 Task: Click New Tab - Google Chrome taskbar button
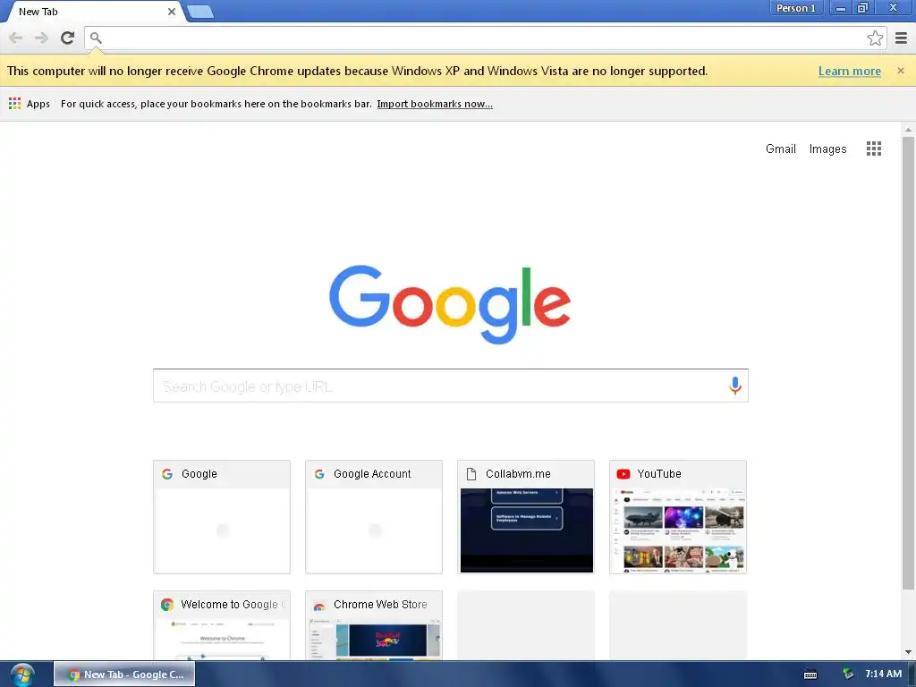point(124,674)
